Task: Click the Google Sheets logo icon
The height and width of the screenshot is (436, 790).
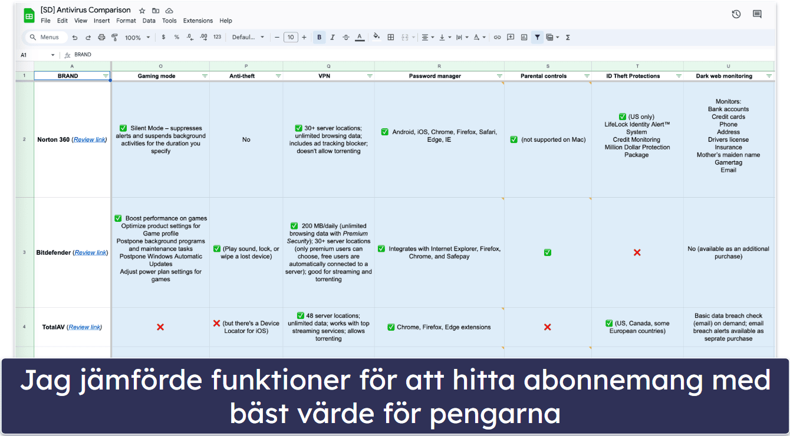Action: [29, 16]
